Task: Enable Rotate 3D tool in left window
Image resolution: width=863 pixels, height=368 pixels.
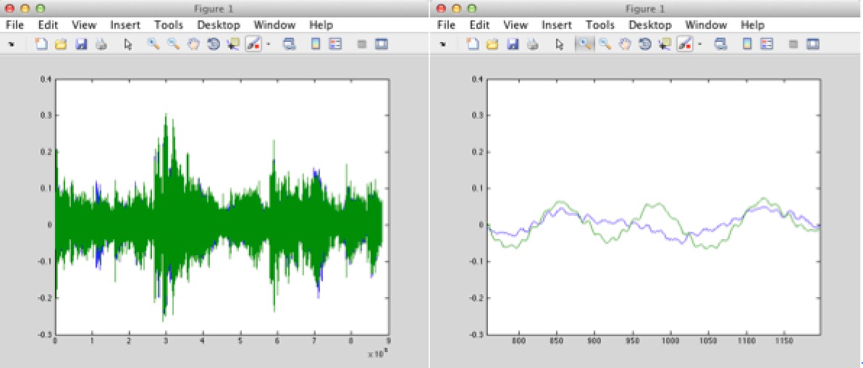Action: click(214, 45)
